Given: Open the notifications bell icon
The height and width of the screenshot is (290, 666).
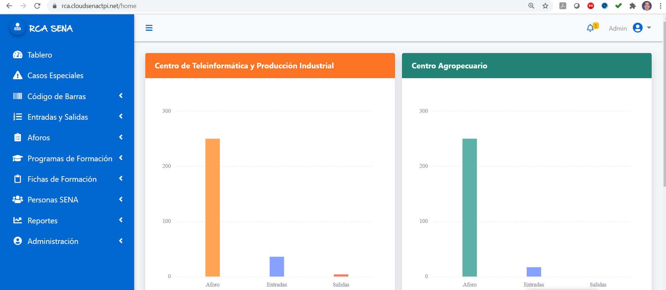Looking at the screenshot, I should click(590, 28).
